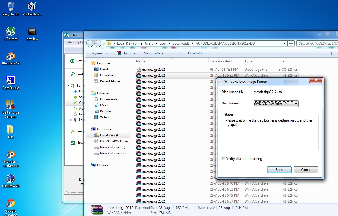
Task: Expand the Labels node in µTorrent sidebar
Action: [71, 120]
